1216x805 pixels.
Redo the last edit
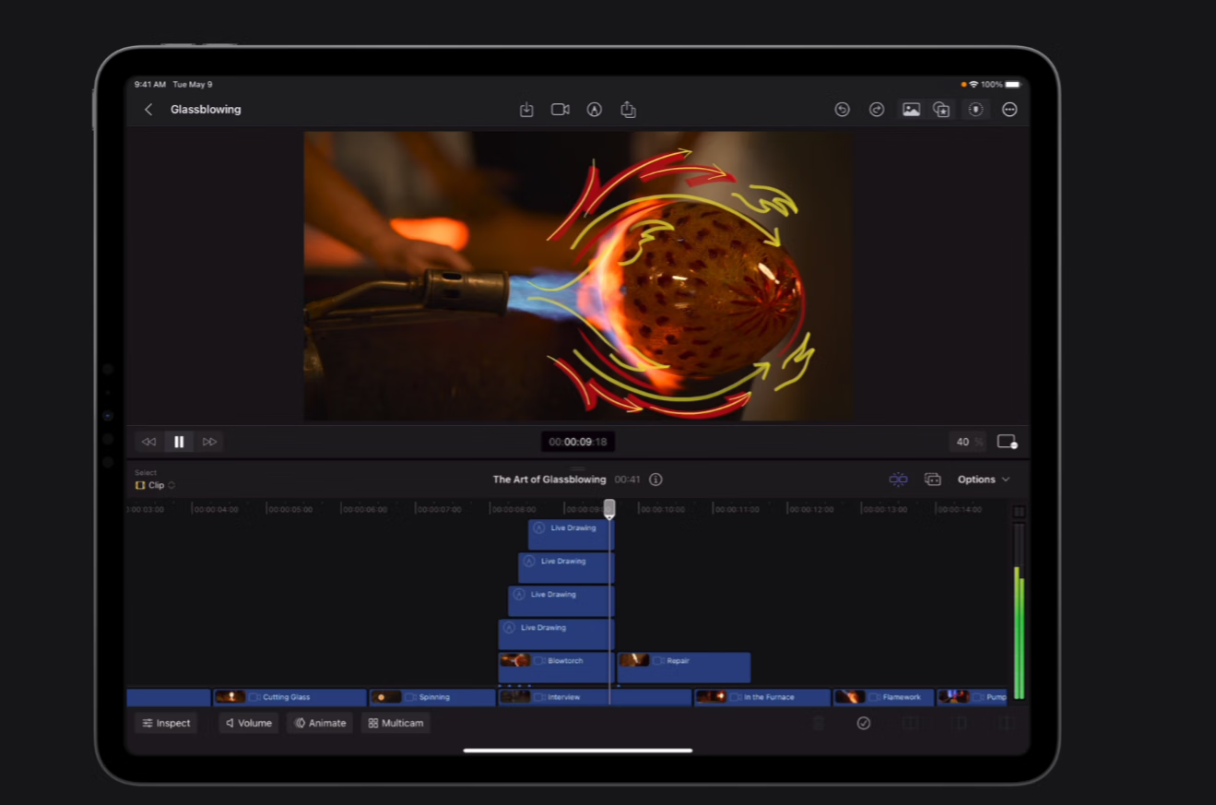[x=877, y=110]
